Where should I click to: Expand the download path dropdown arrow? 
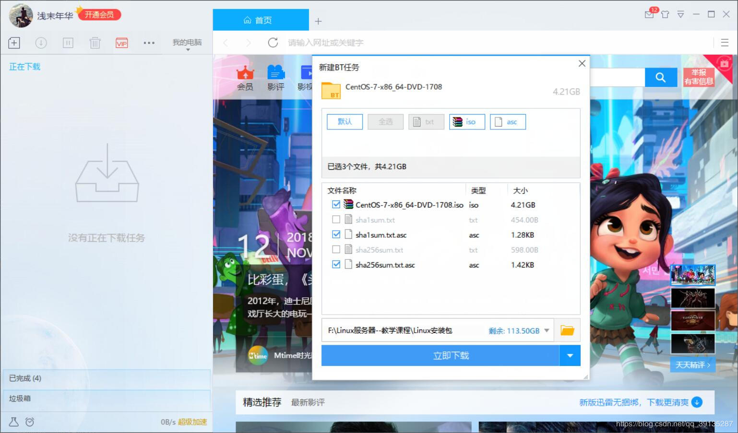547,330
